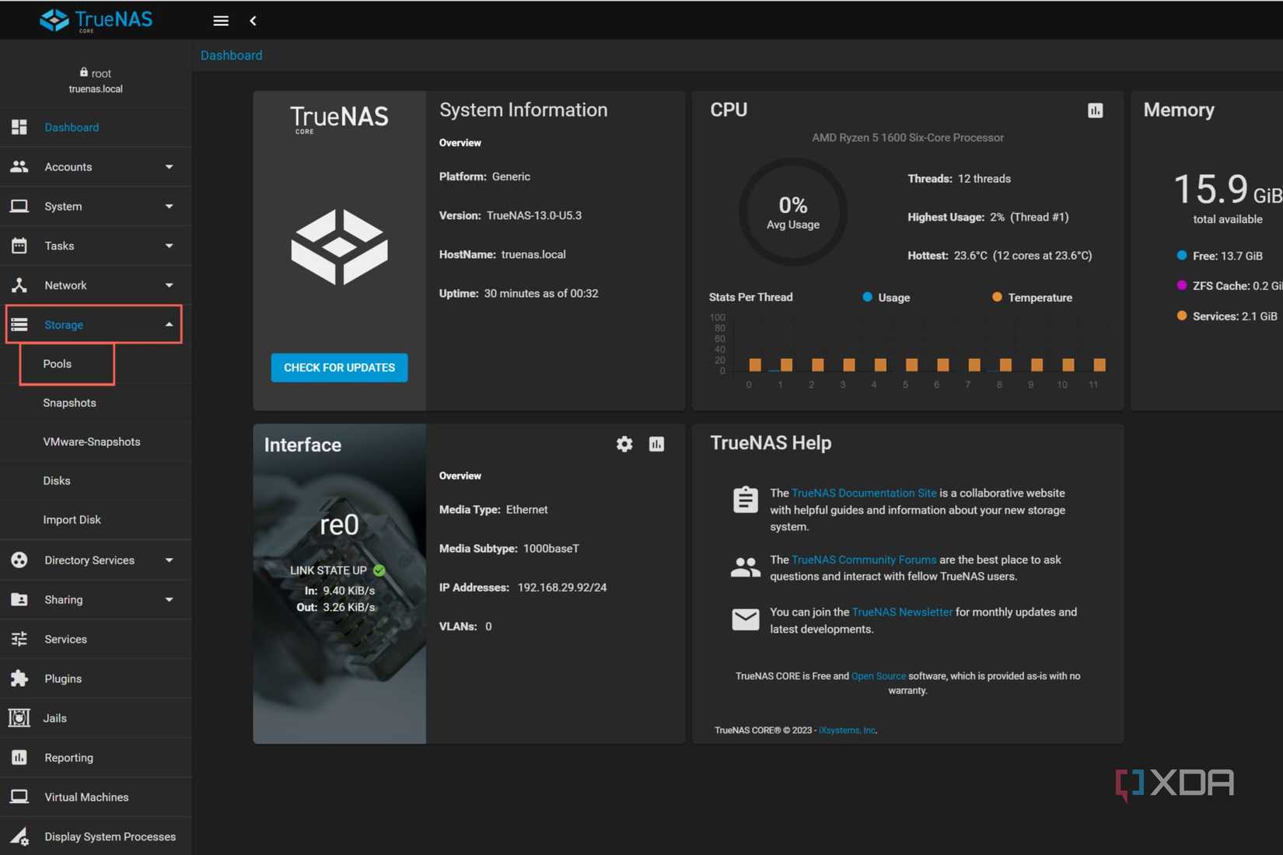This screenshot has width=1283, height=855.
Task: Click the LINK STATE UP green check
Action: coord(379,570)
